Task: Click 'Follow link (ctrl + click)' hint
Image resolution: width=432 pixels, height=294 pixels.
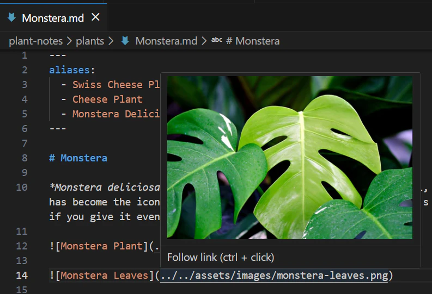Action: pyautogui.click(x=221, y=257)
